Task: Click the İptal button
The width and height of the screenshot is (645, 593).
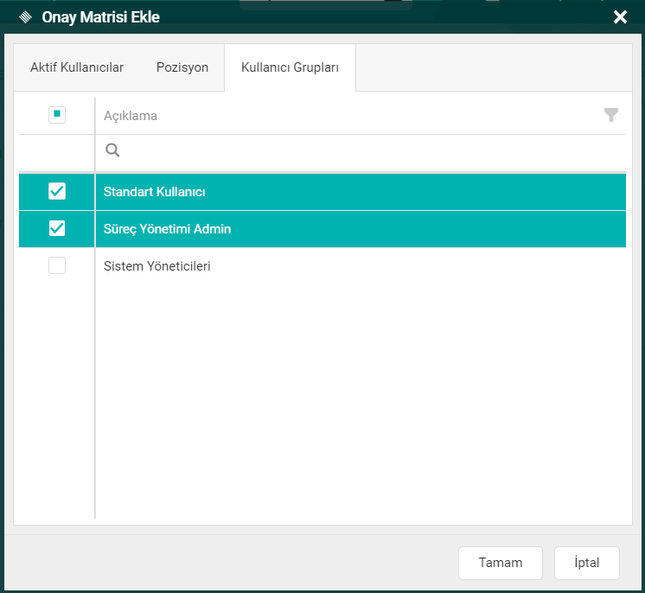Action: [x=587, y=563]
